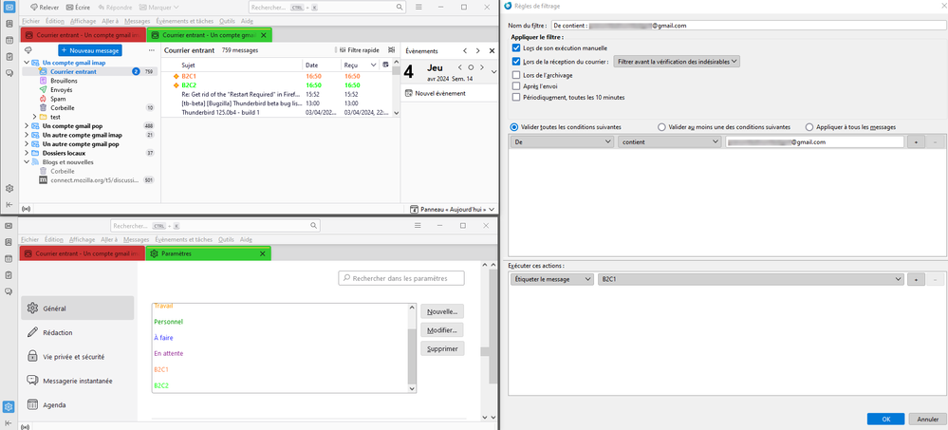Open the Étiqueter le message action dropdown

click(x=551, y=279)
